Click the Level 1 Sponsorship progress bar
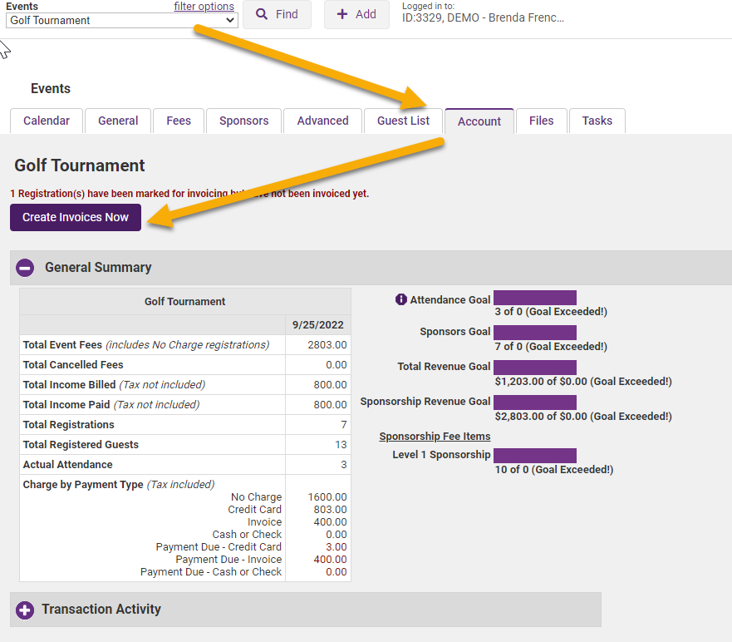This screenshot has height=642, width=732. (x=534, y=455)
